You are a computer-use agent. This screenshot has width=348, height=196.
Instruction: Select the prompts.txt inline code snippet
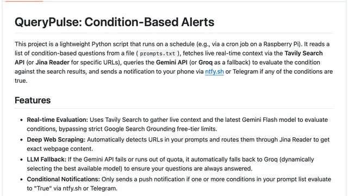tap(158, 53)
